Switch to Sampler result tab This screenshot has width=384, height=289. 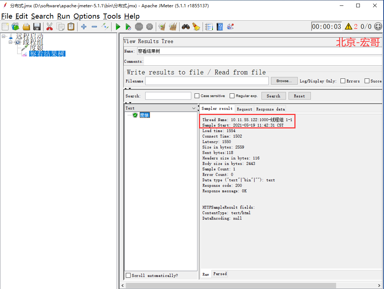(217, 109)
